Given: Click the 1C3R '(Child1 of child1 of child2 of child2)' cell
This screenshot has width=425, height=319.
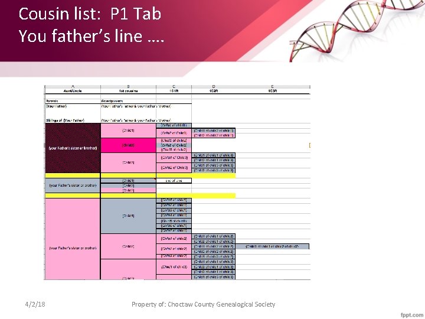Looking at the screenshot, I should click(272, 246).
